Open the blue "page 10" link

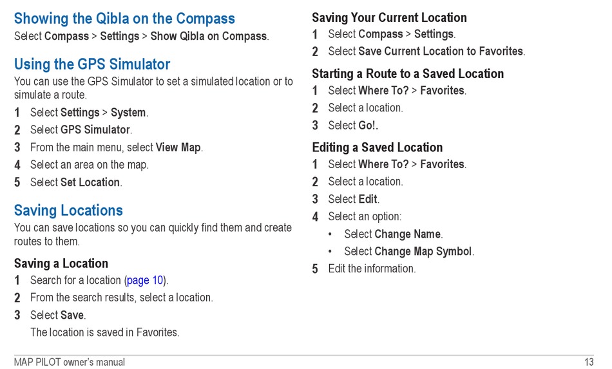[145, 280]
